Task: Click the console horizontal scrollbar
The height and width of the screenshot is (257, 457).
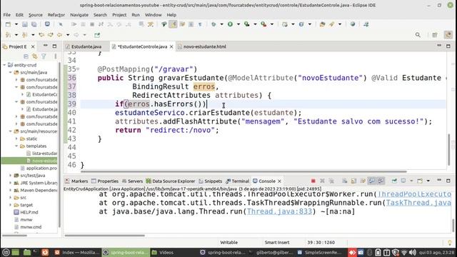Action: 105,235
